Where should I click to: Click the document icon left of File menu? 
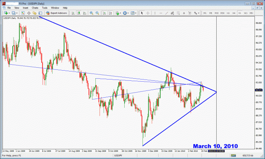point(4,8)
